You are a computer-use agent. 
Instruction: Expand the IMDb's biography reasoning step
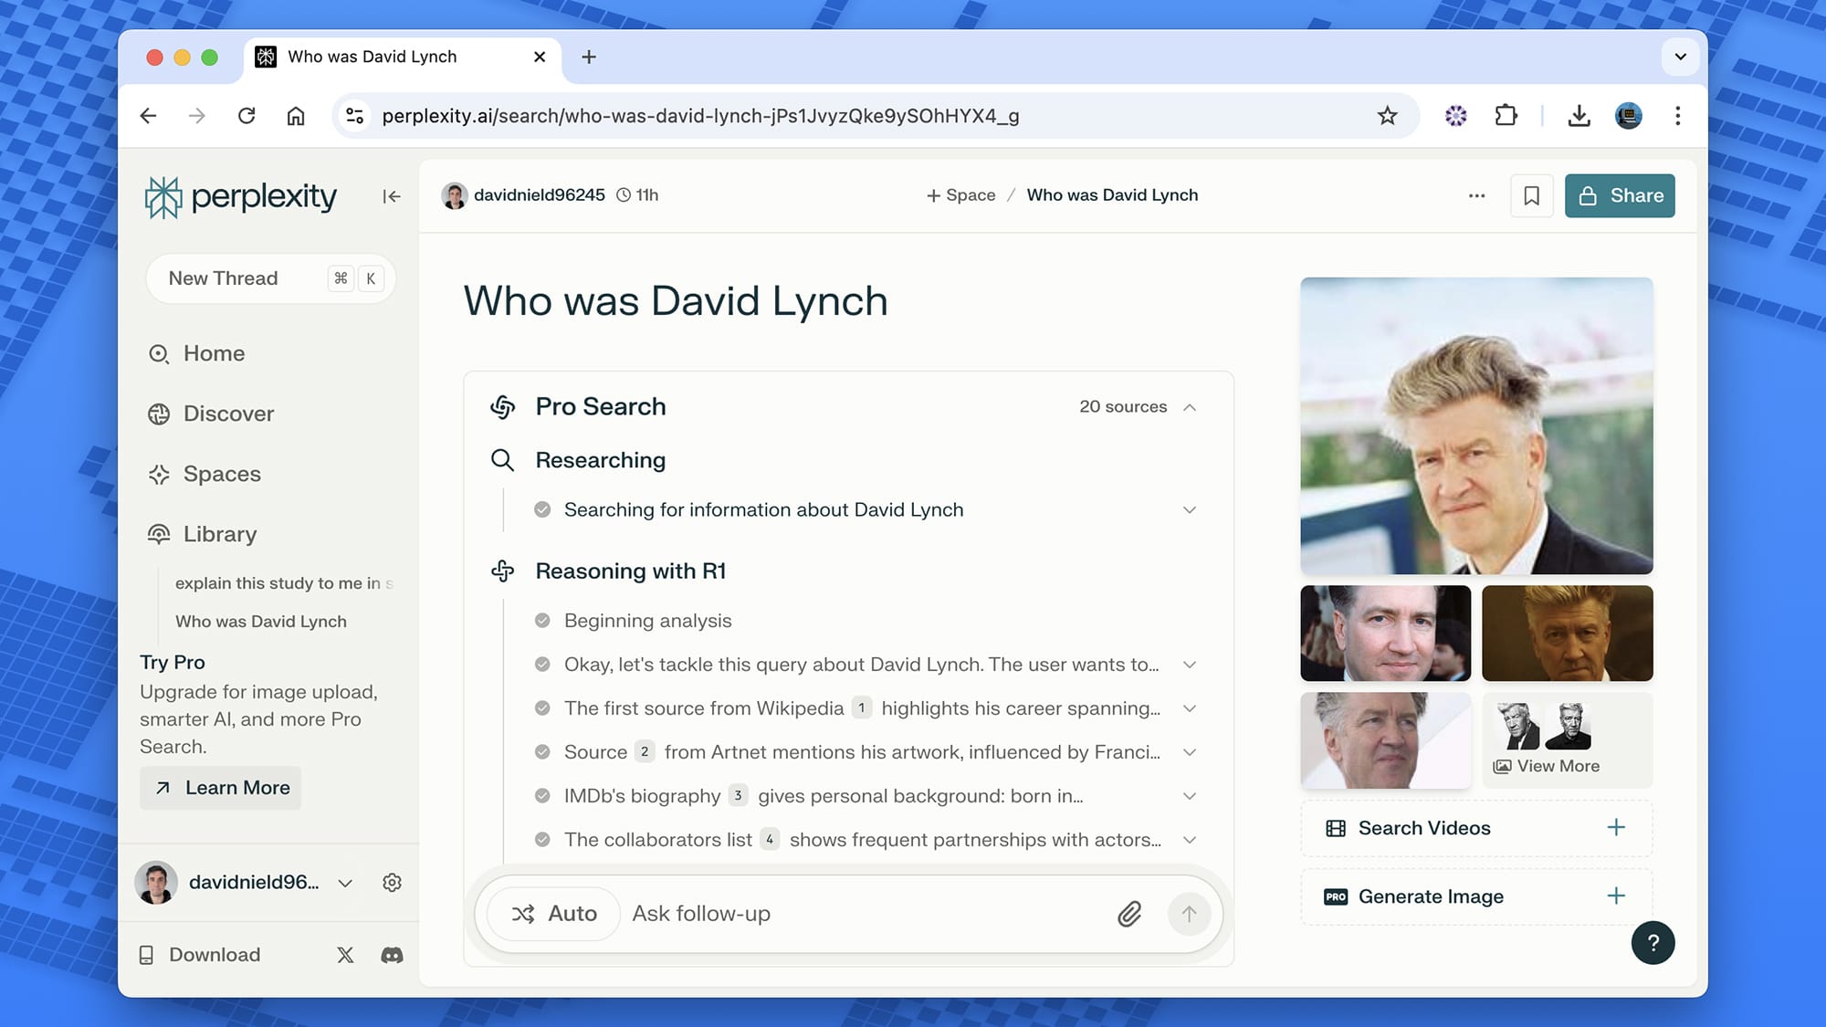1189,796
